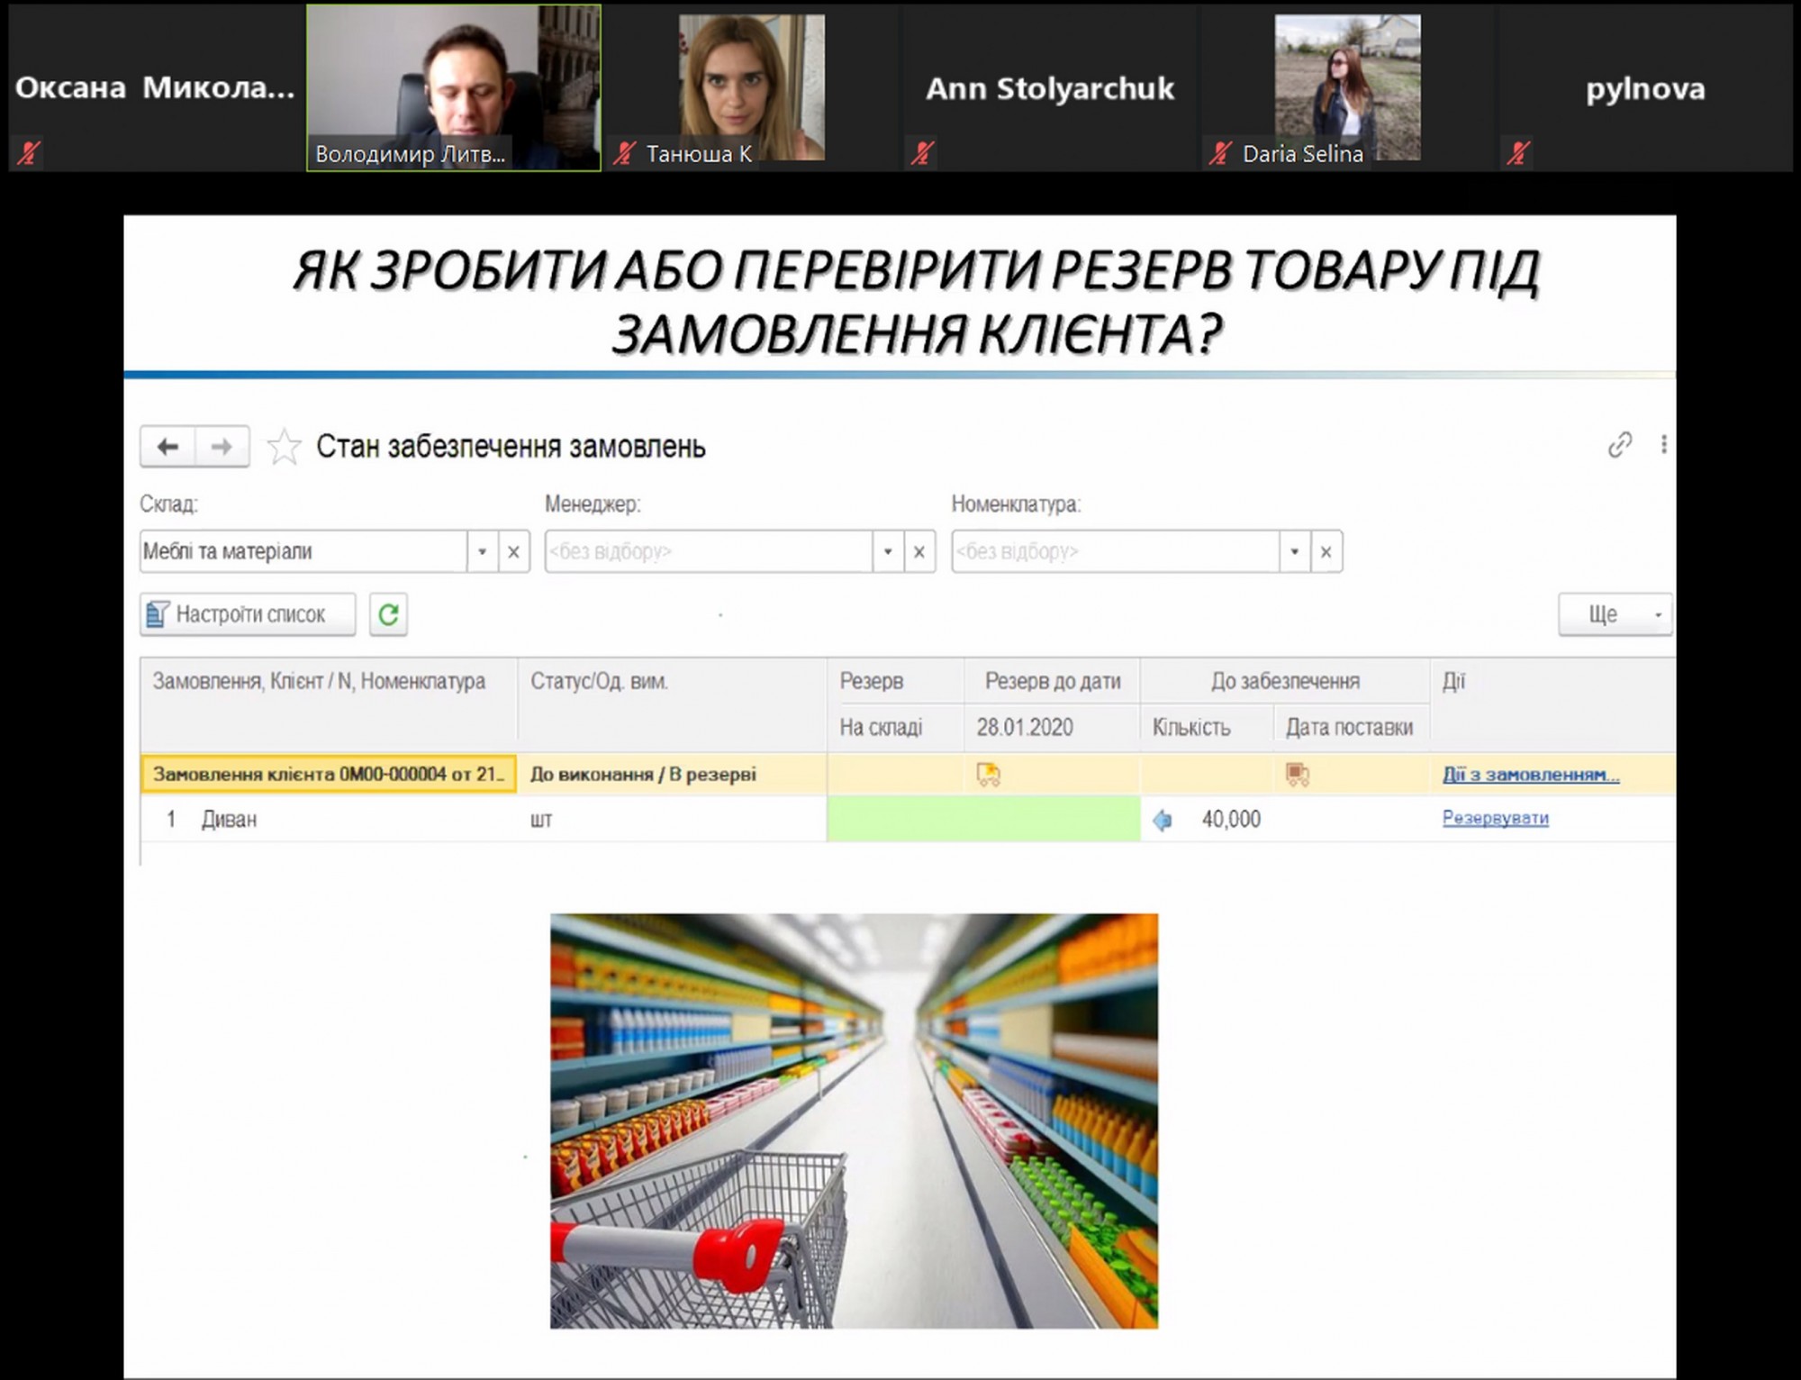Select Daria Selina video thumbnail

[x=1347, y=87]
